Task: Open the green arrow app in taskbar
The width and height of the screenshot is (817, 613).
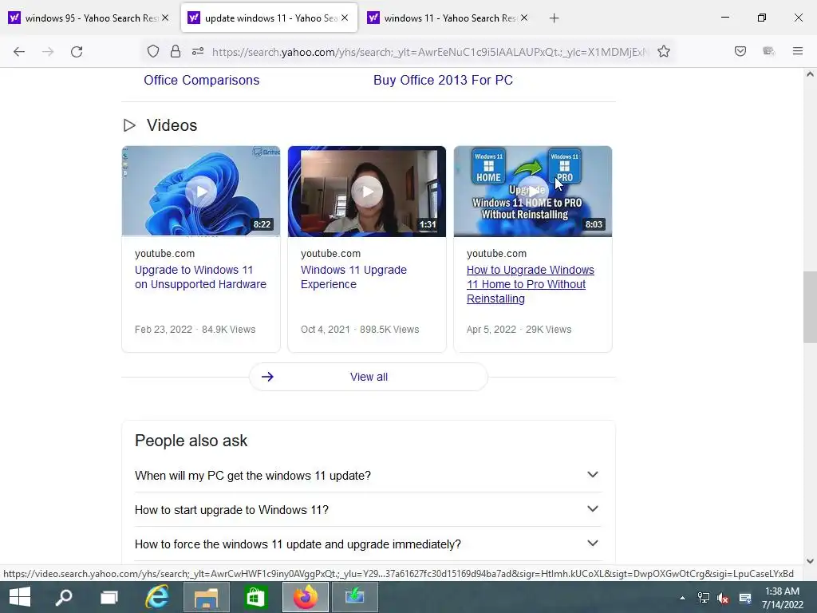Action: click(x=355, y=597)
